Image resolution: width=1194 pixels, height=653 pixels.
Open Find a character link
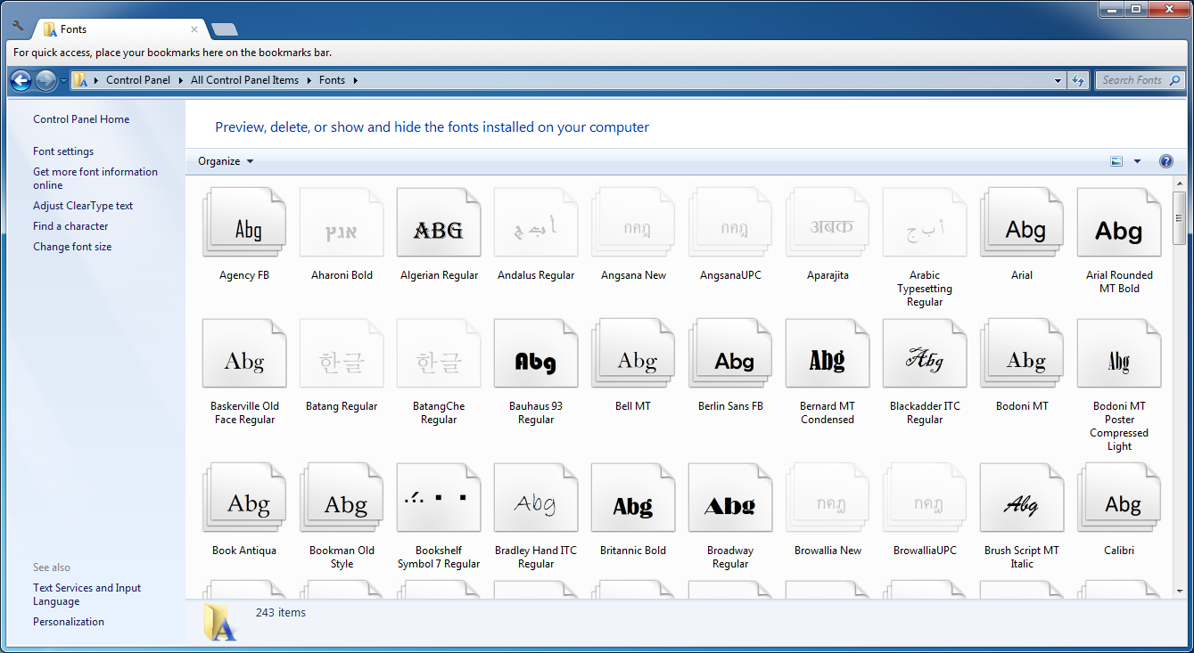[70, 226]
